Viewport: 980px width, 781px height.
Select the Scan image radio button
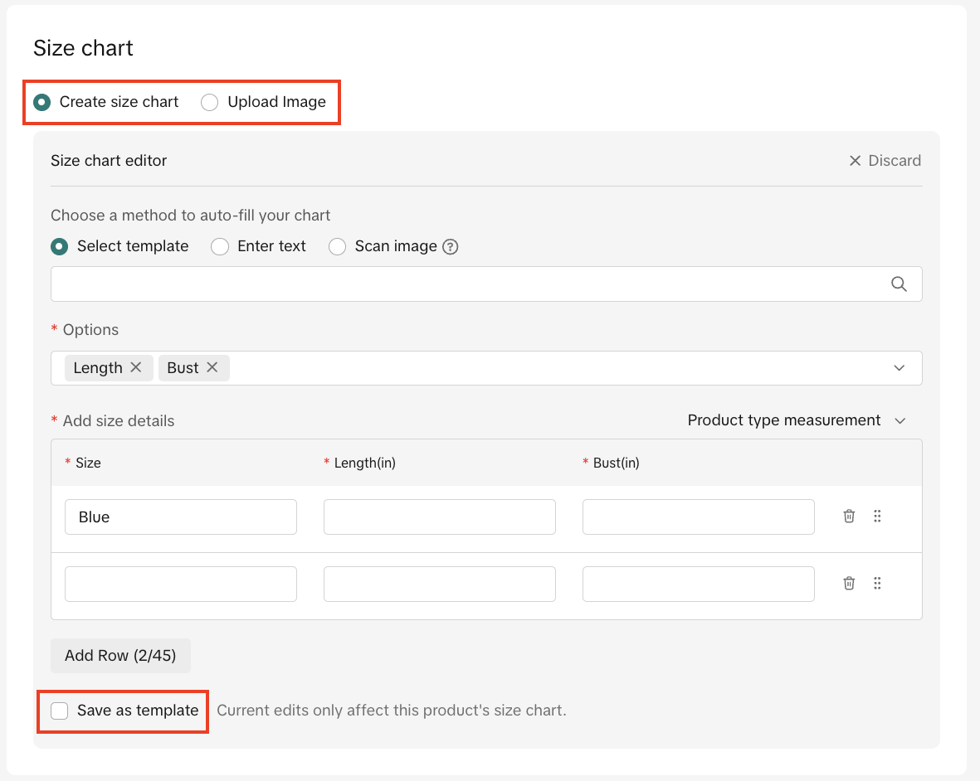(x=338, y=246)
